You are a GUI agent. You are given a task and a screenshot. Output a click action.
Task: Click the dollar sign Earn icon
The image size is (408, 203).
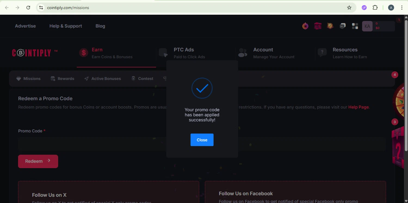tap(84, 53)
